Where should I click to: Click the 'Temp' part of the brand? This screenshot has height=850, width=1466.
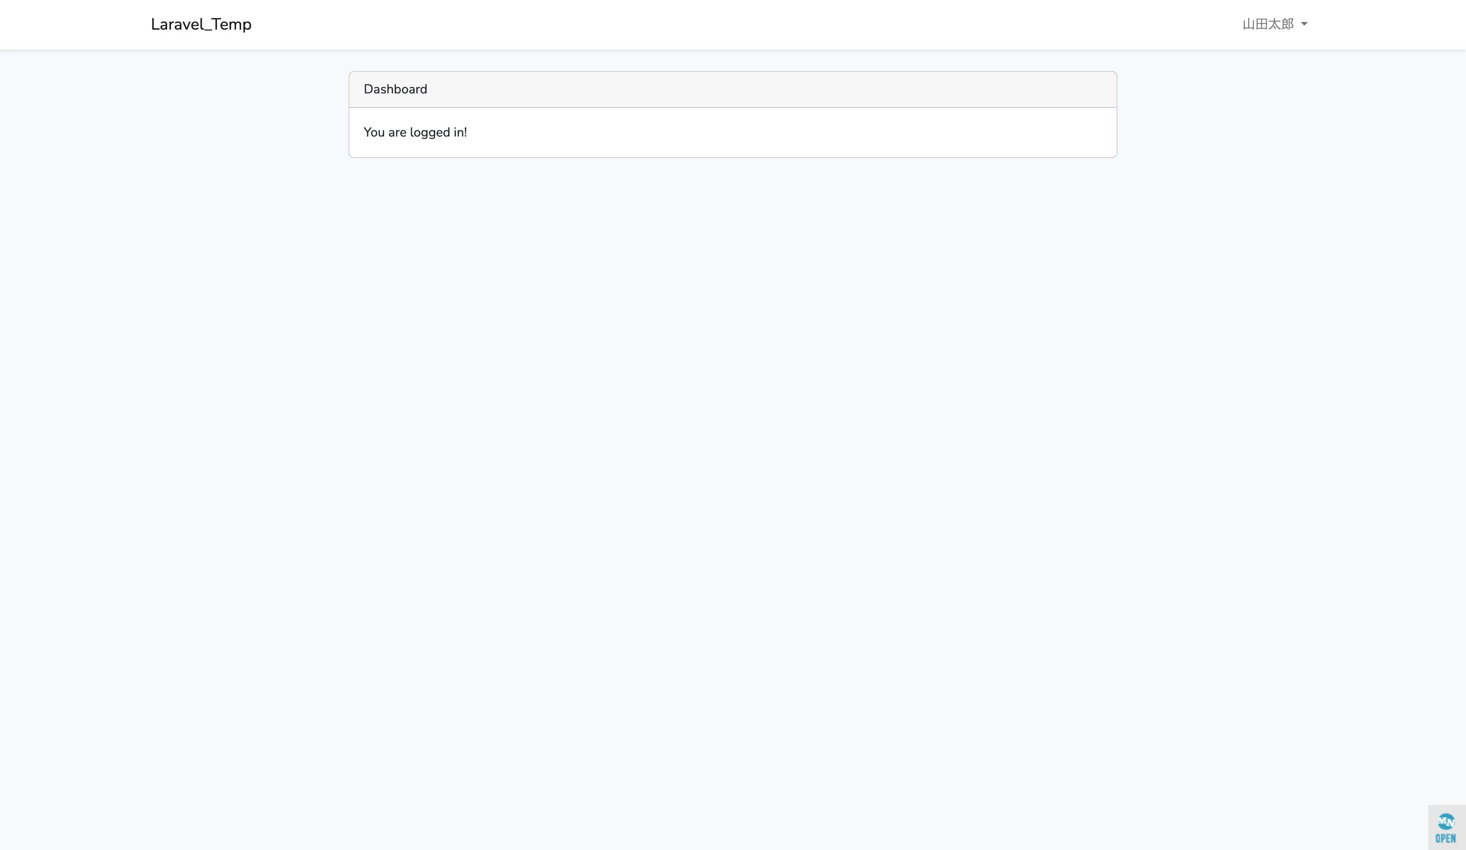pos(232,24)
